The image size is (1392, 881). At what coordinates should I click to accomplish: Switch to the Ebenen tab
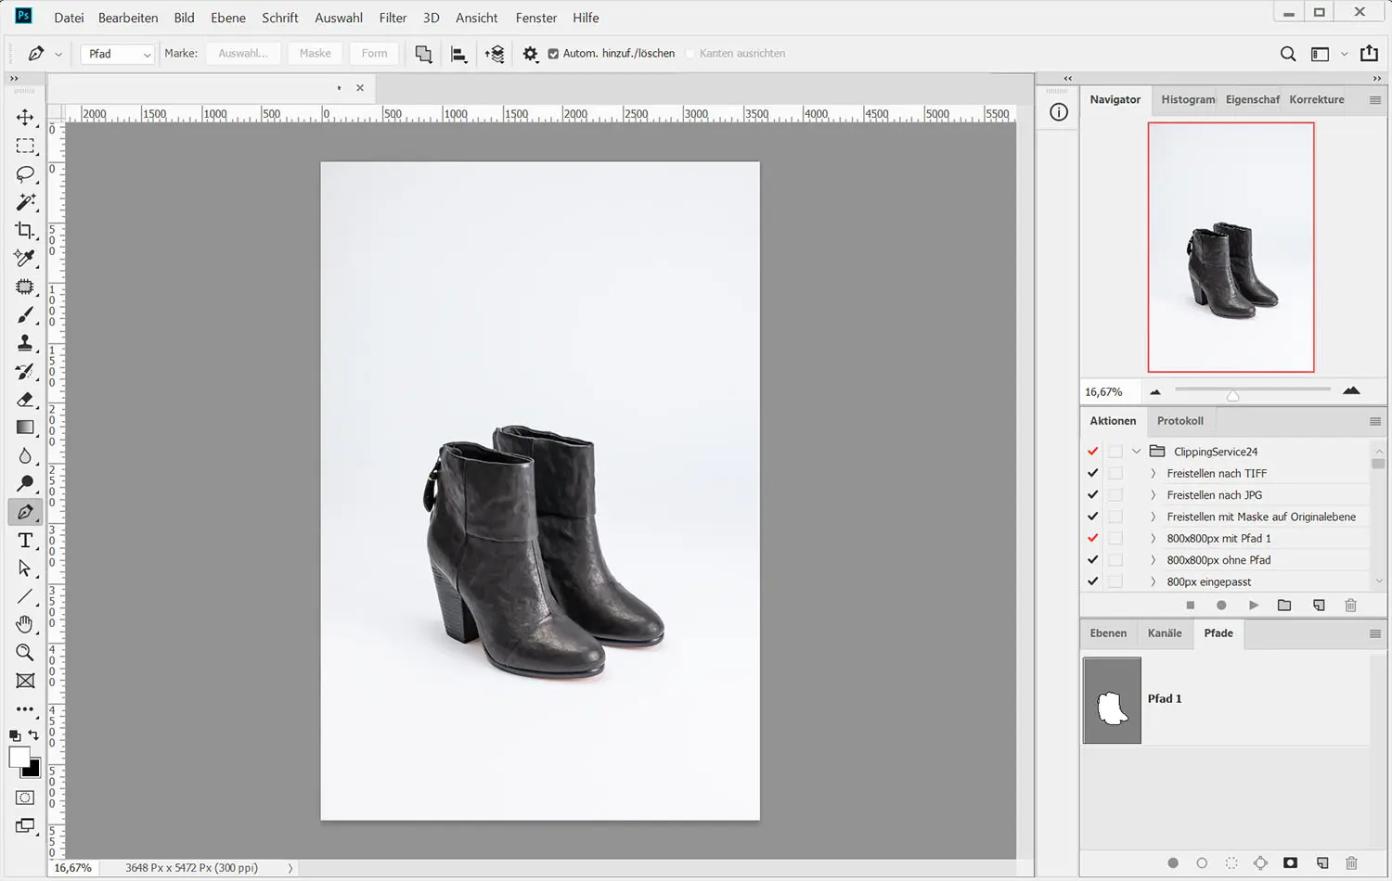coord(1108,633)
